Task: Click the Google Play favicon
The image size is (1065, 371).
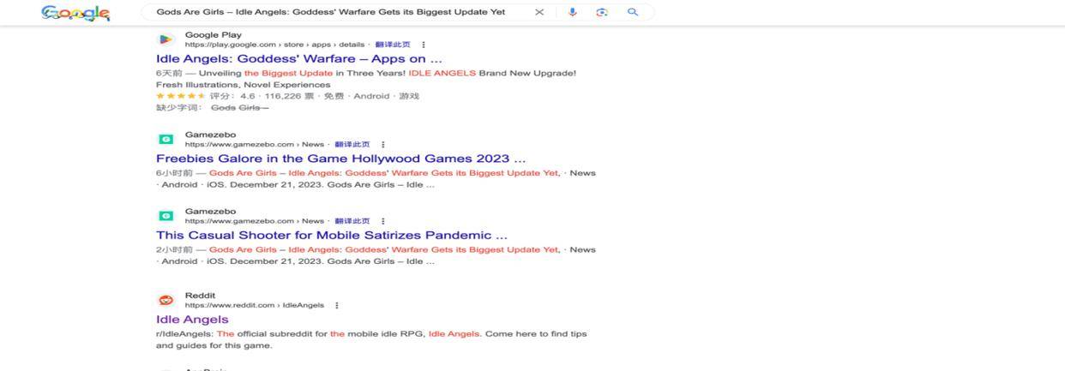Action: tap(166, 39)
